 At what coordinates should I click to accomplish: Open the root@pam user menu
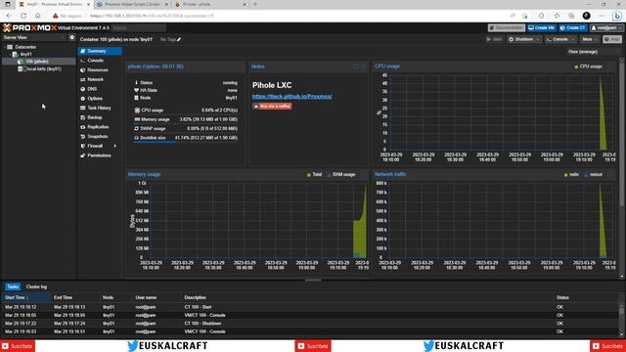tap(605, 28)
